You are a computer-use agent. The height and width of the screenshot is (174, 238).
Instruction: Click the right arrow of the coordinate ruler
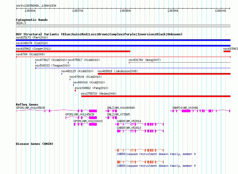tap(230, 8)
